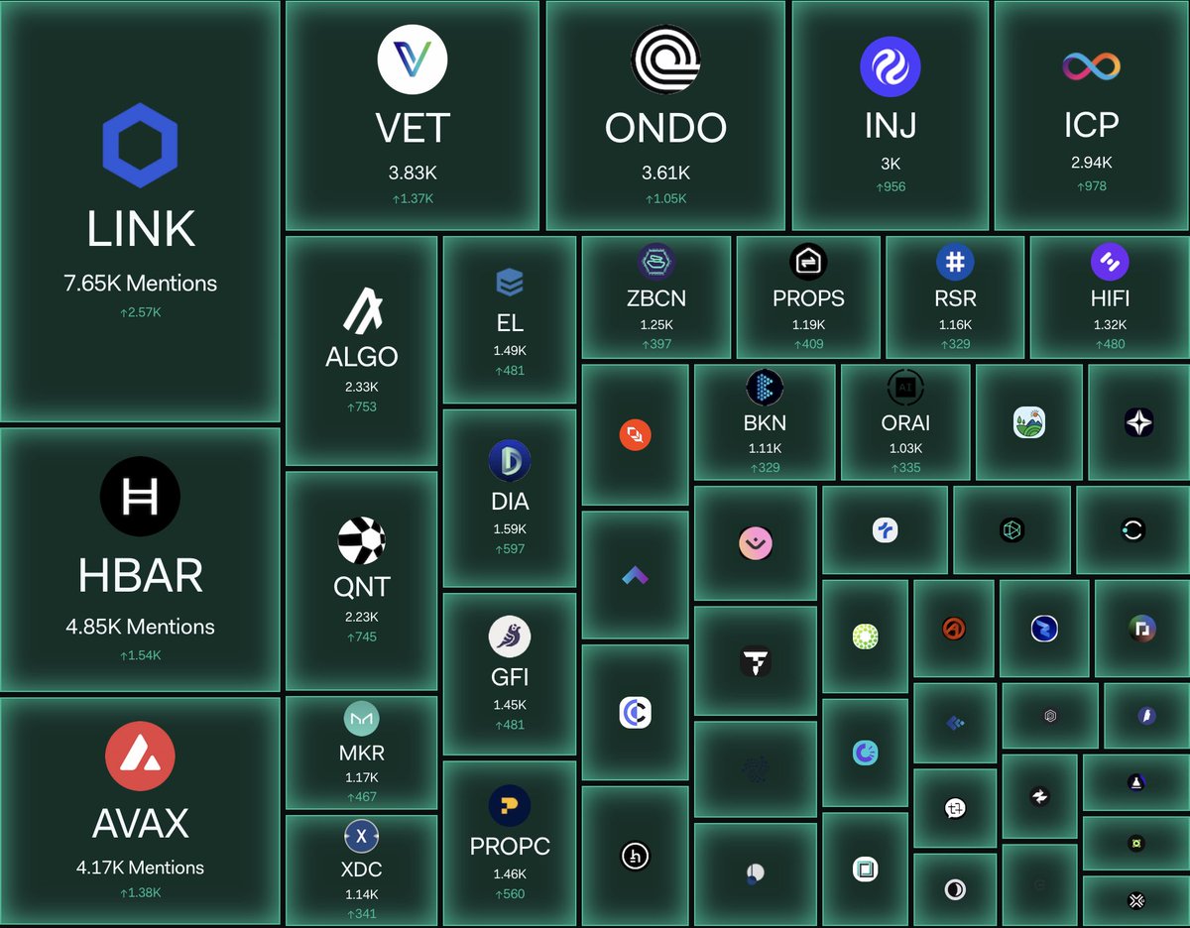The height and width of the screenshot is (928, 1190).
Task: Select the pink smiley token icon
Action: (756, 543)
